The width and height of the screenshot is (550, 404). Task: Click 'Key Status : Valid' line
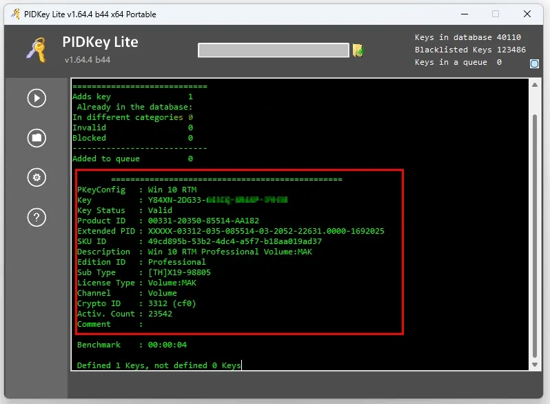tap(125, 210)
